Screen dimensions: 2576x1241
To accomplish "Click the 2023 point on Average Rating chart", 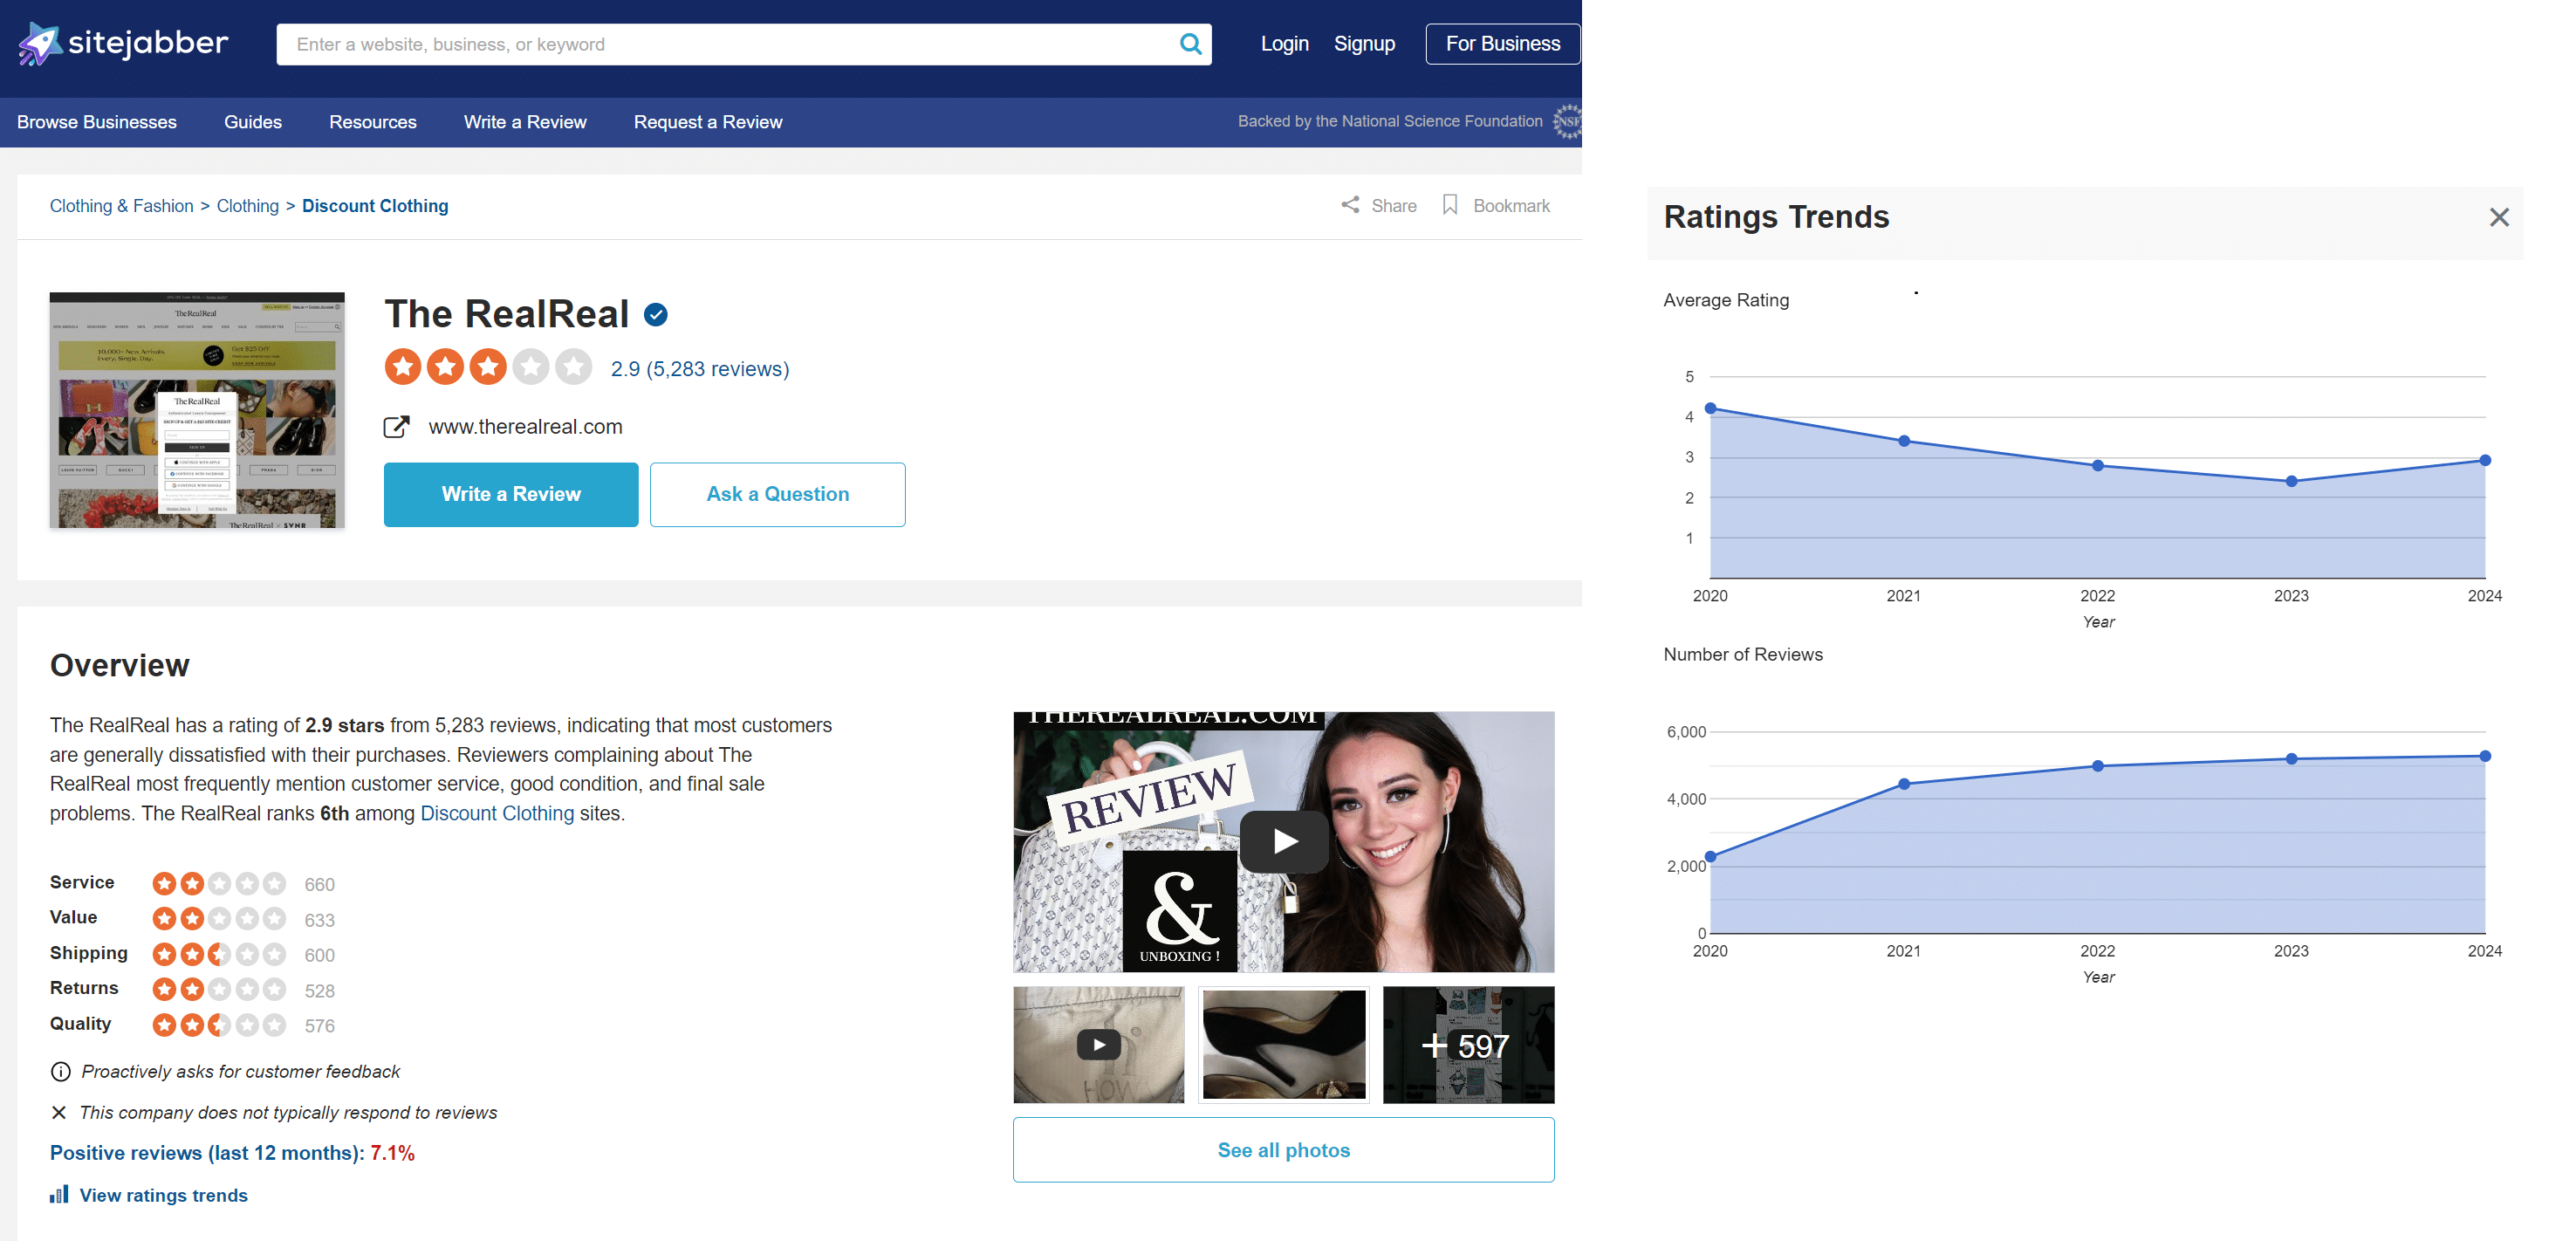I will [2292, 481].
